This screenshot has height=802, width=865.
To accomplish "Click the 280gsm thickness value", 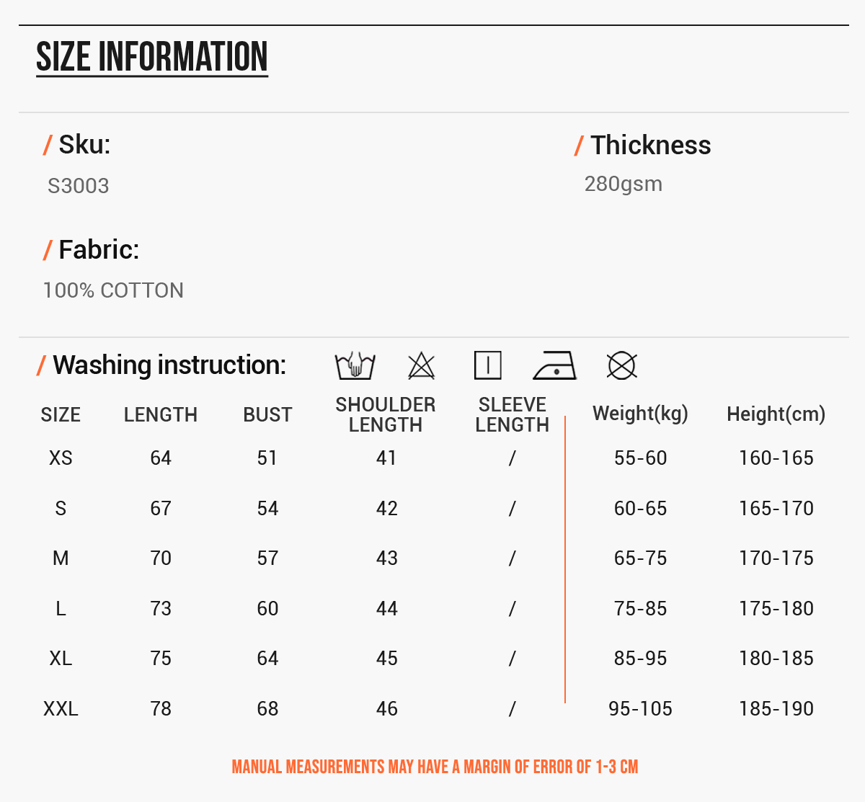I will [624, 184].
